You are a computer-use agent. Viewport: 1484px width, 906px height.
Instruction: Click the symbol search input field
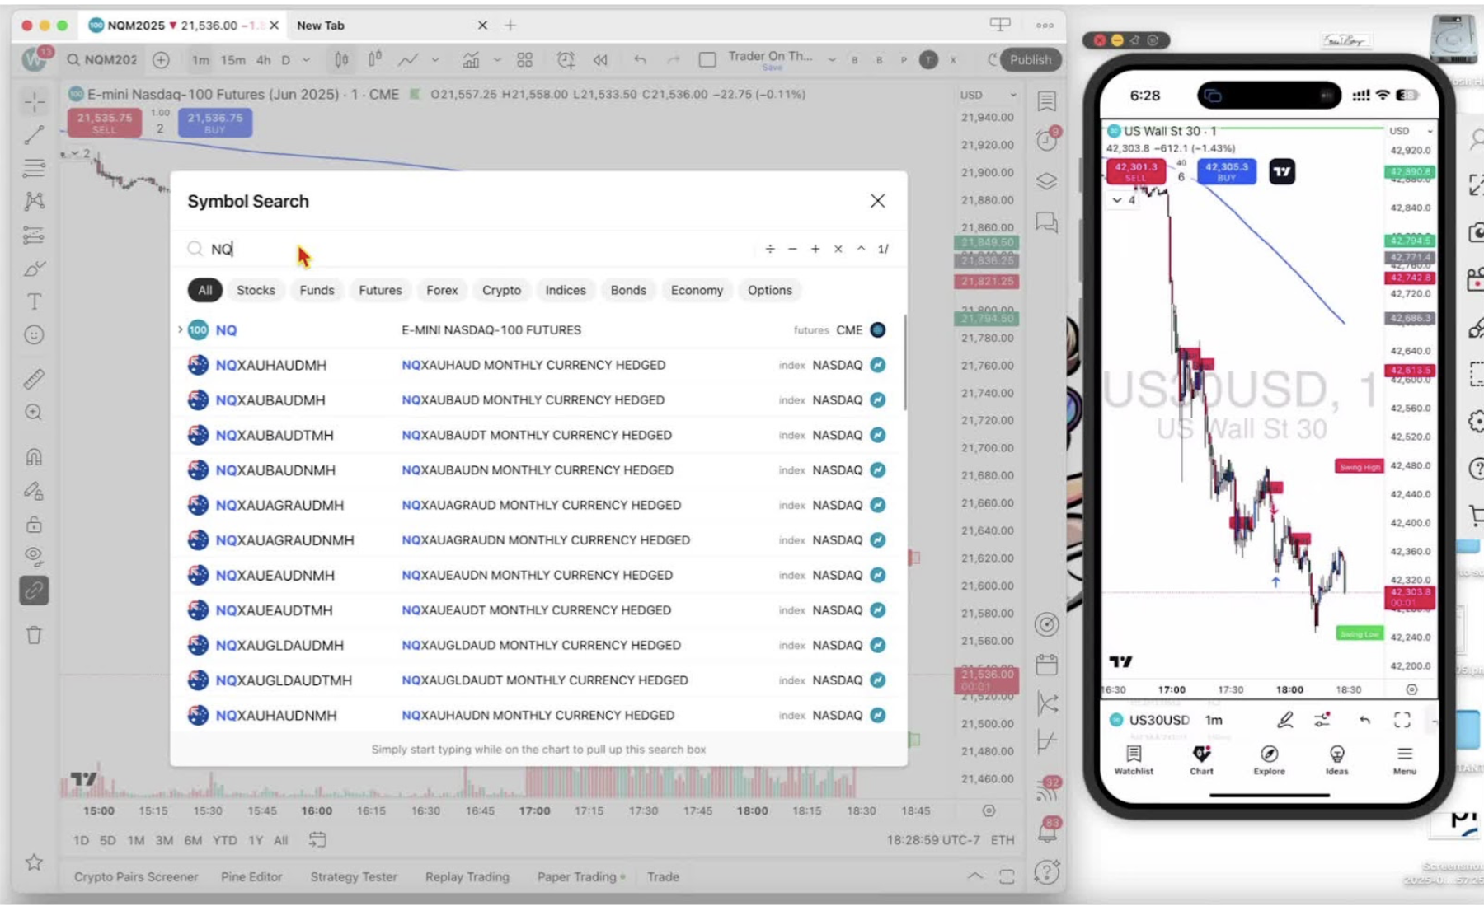pyautogui.click(x=470, y=249)
